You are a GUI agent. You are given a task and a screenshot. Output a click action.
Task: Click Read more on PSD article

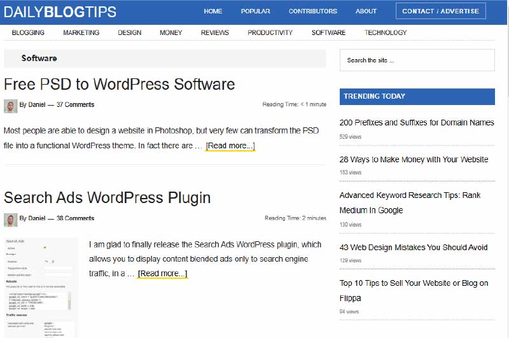tap(230, 146)
